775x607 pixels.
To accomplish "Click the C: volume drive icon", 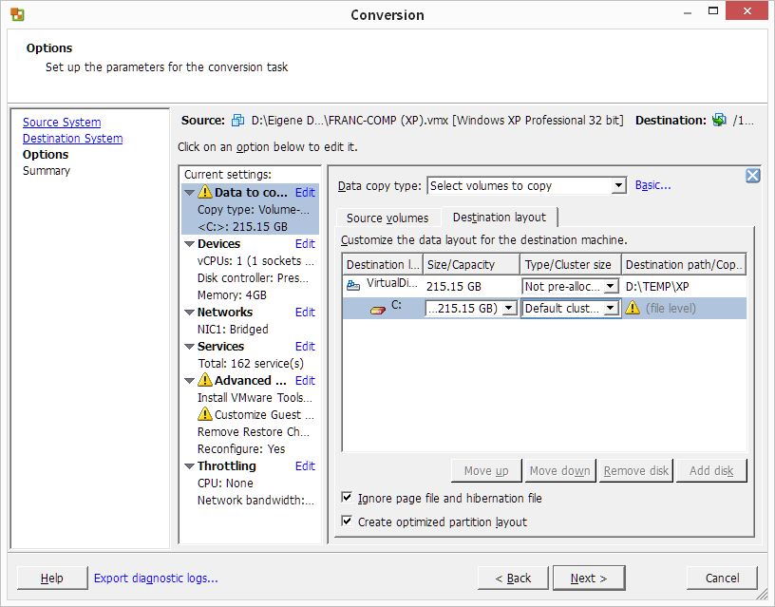I will (x=377, y=309).
